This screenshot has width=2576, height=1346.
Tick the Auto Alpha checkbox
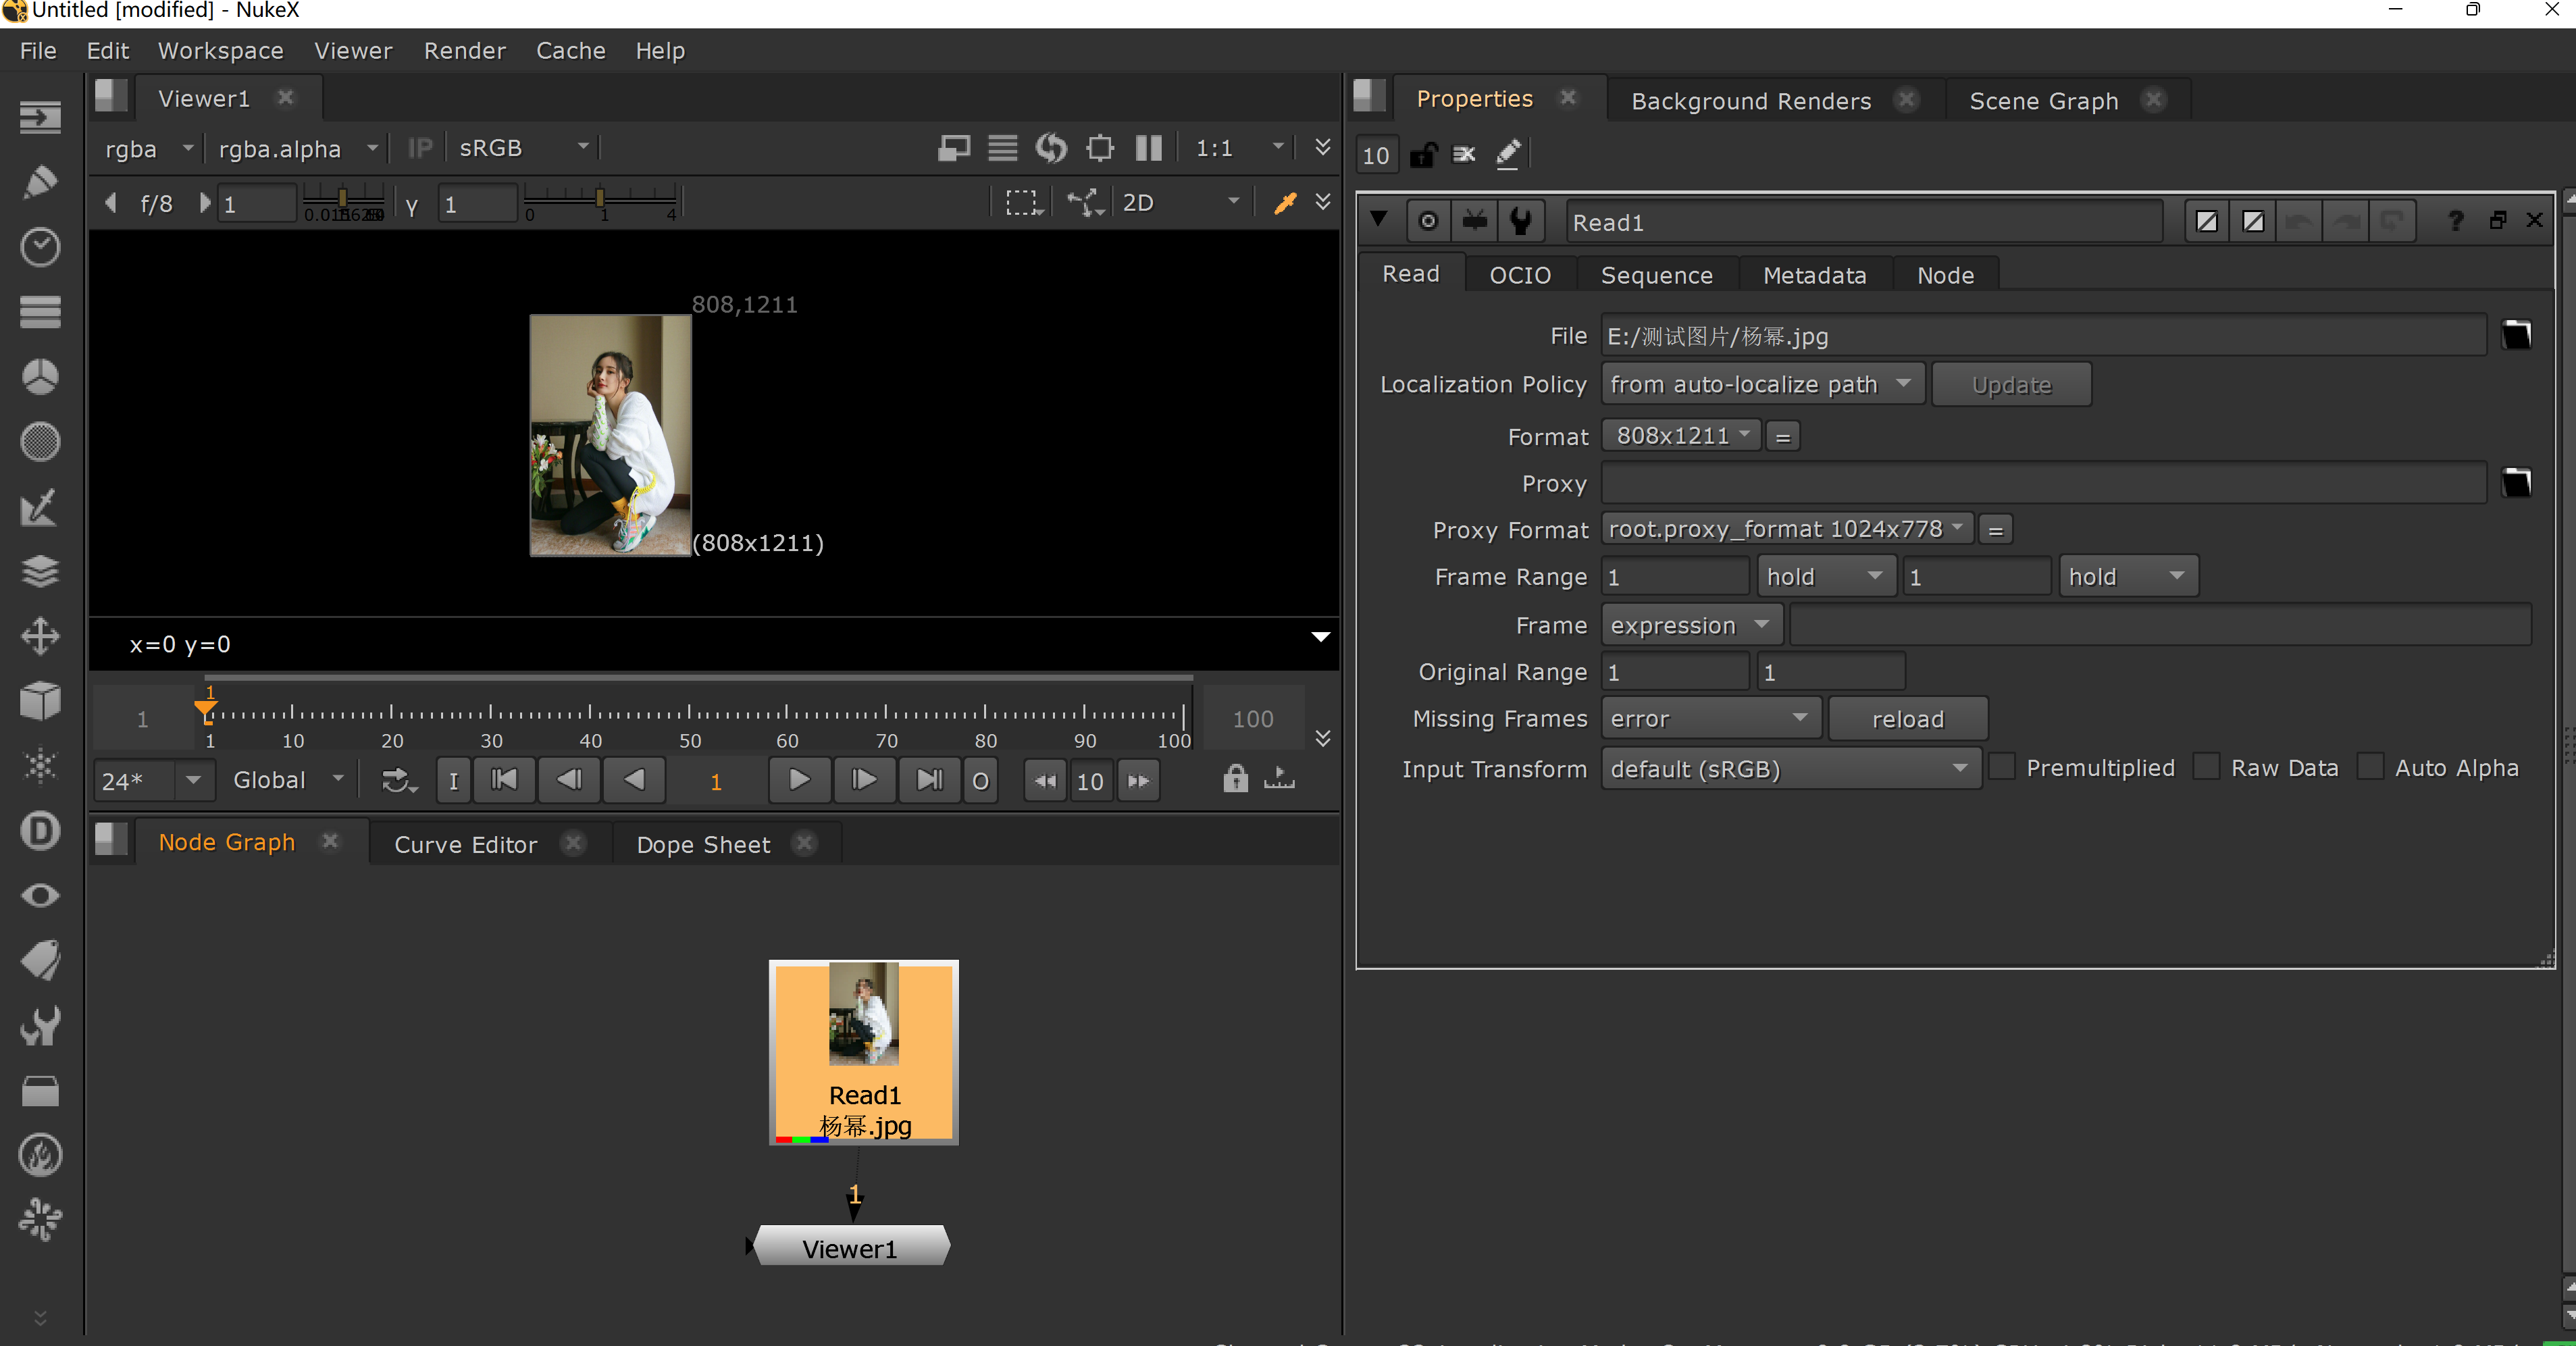(2370, 767)
